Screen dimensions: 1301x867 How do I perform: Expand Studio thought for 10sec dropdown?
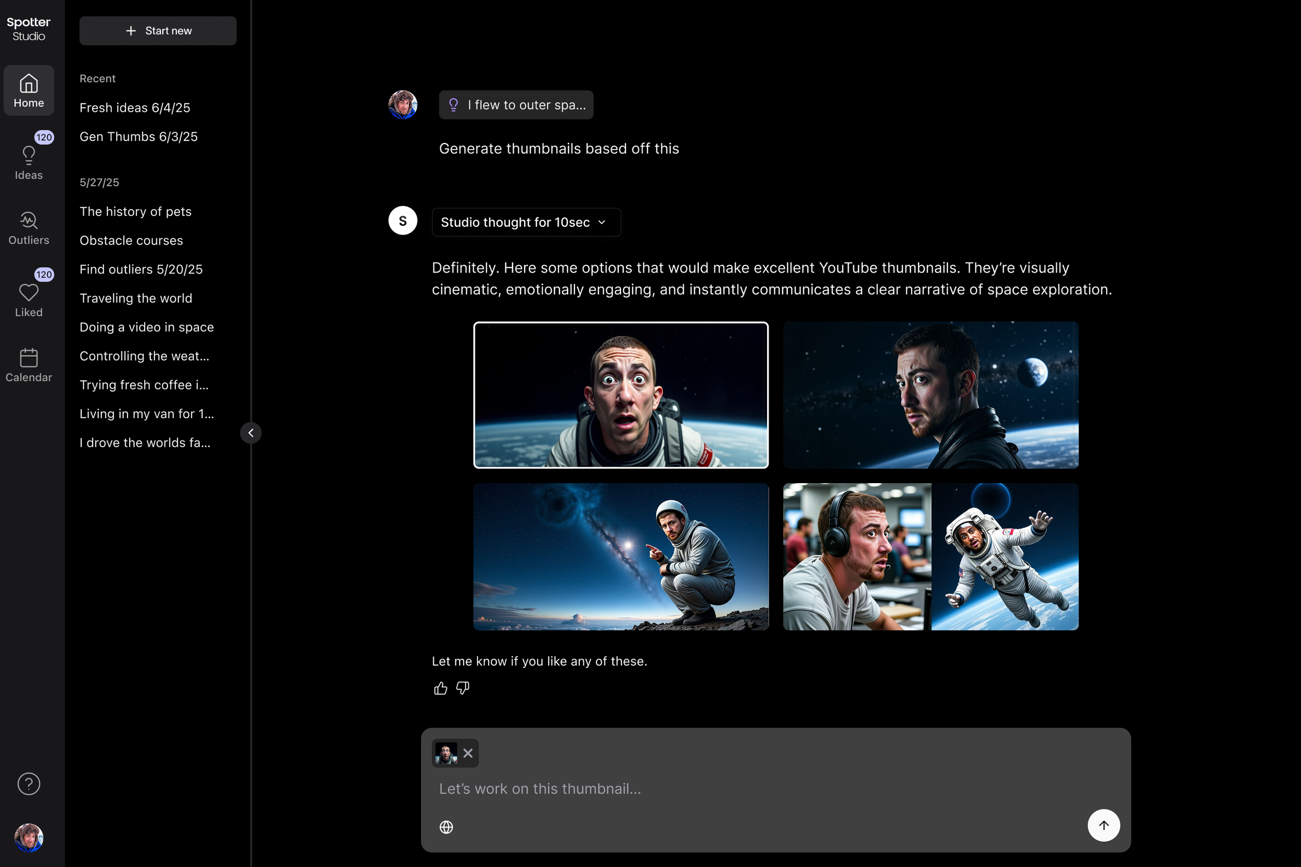526,222
